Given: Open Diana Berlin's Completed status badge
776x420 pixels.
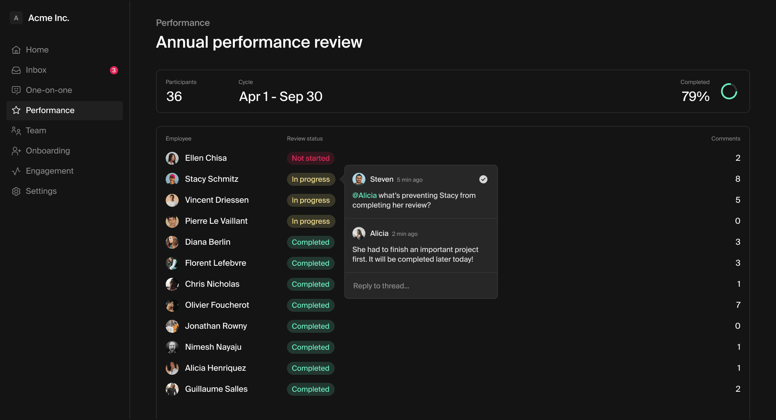Looking at the screenshot, I should [310, 242].
